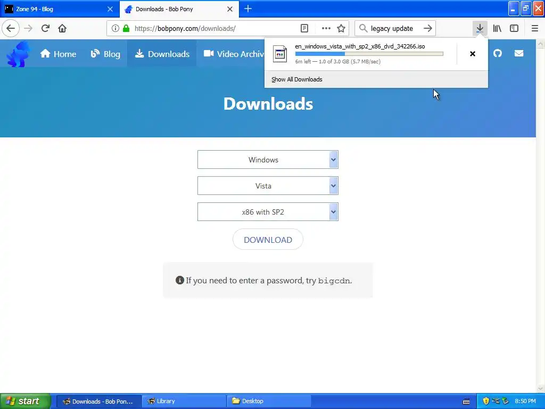Expand the Windows product dropdown
This screenshot has height=409, width=545.
268,160
